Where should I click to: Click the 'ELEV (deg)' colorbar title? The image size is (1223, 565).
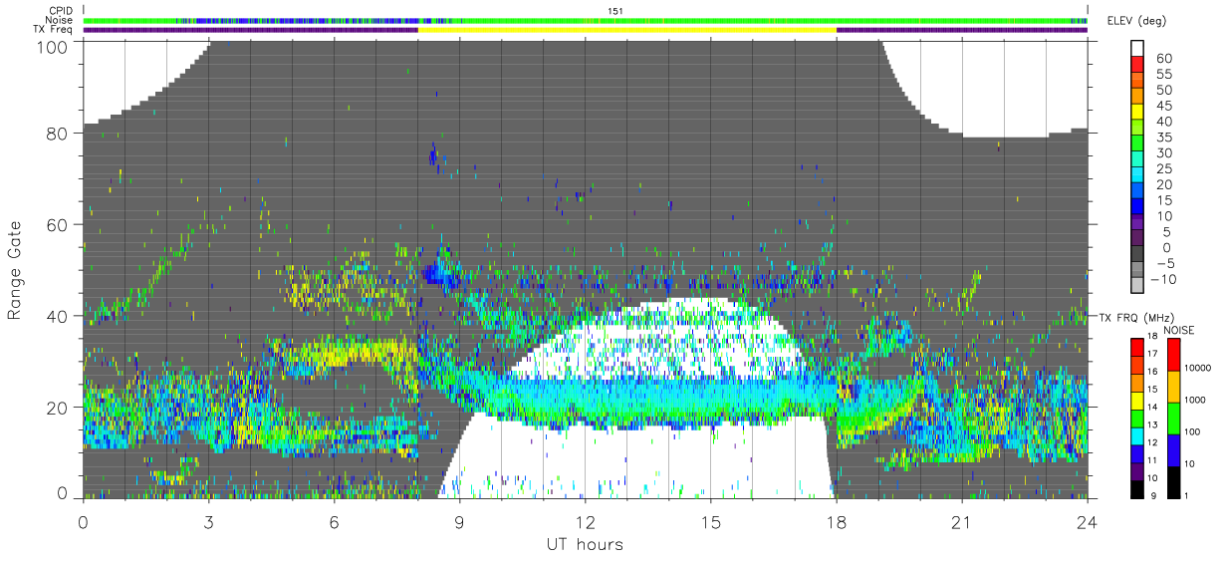pos(1137,21)
